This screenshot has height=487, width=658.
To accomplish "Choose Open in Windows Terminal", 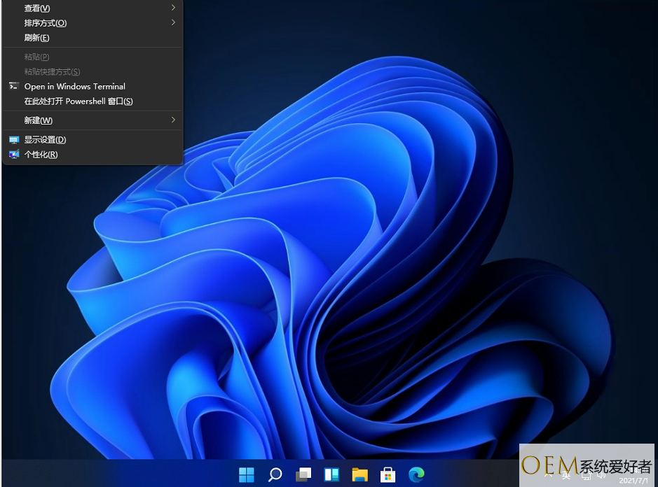I will tap(74, 86).
